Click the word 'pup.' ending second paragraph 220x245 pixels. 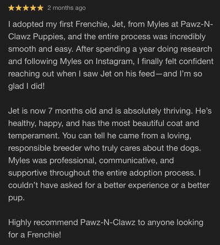click(x=16, y=198)
